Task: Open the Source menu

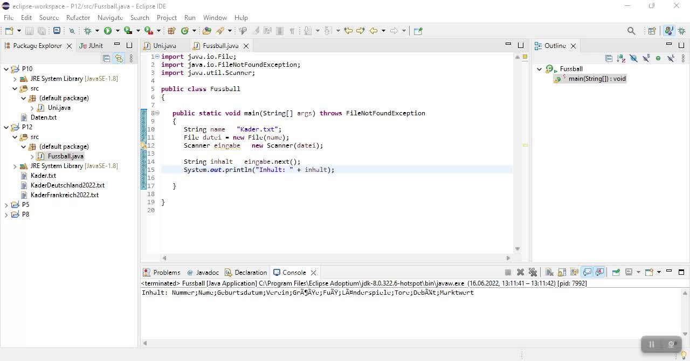Action: [49, 18]
